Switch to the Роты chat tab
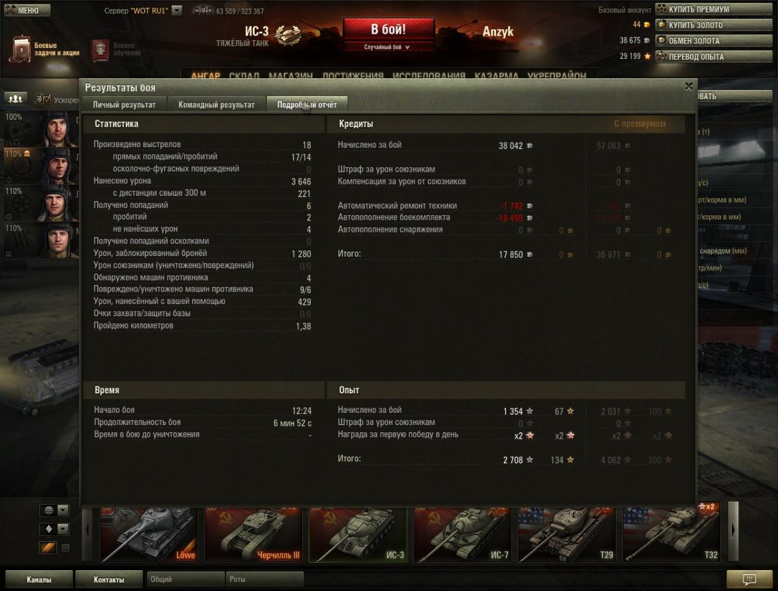This screenshot has width=778, height=591. point(265,579)
